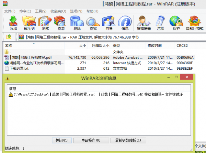Viewport: 206px width, 153px height.
Task: Select the checksum error message line
Action: click(98, 94)
